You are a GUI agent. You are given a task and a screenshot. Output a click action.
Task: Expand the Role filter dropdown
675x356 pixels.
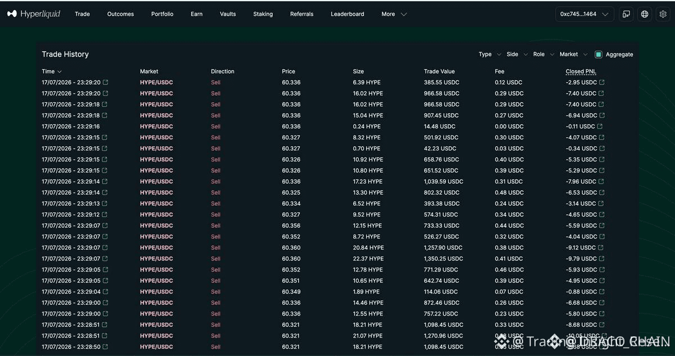pyautogui.click(x=544, y=55)
